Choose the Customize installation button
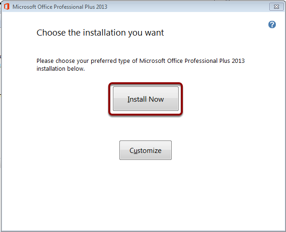The height and width of the screenshot is (232, 286). coord(145,150)
